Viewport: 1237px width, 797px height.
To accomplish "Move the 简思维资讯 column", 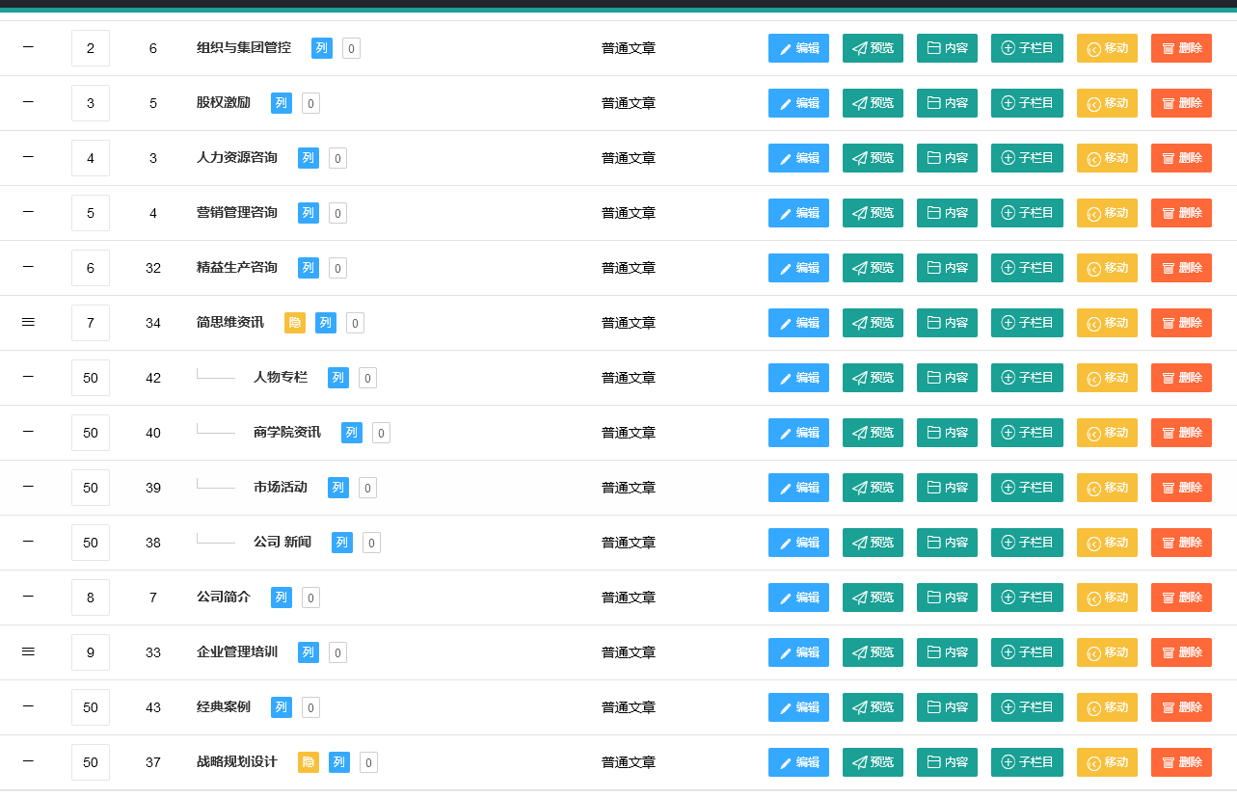I will 1107,323.
